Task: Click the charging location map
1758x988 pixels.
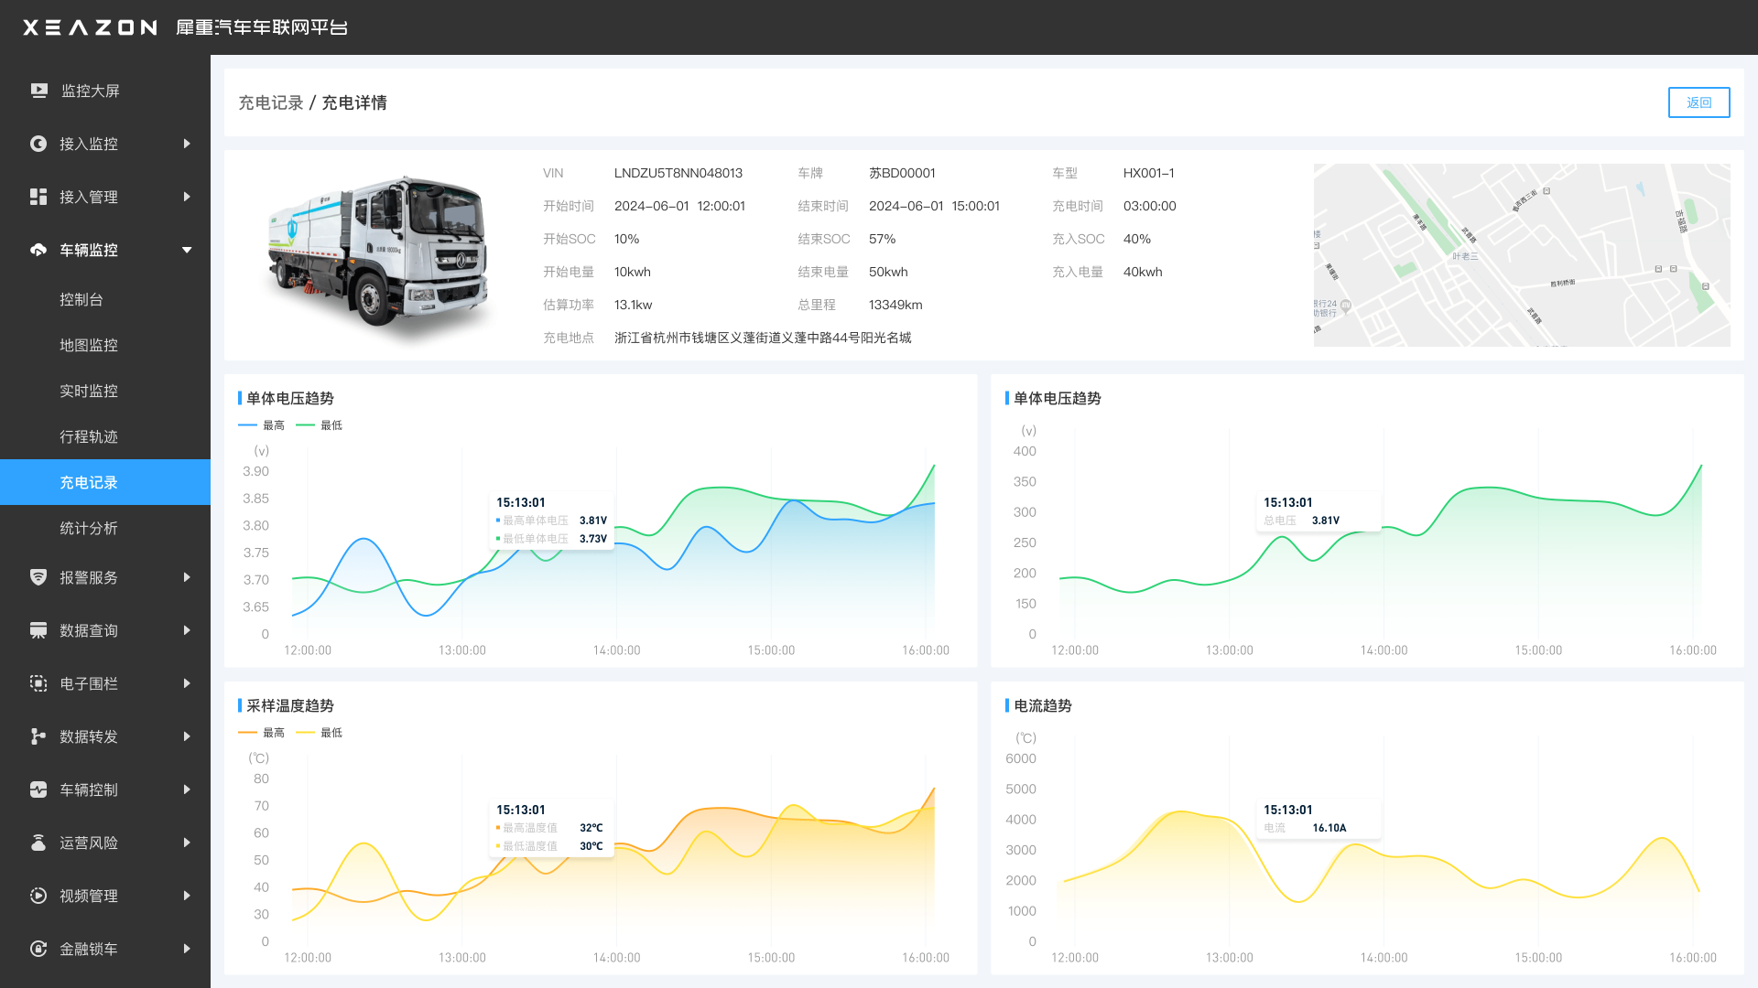Action: 1522,255
